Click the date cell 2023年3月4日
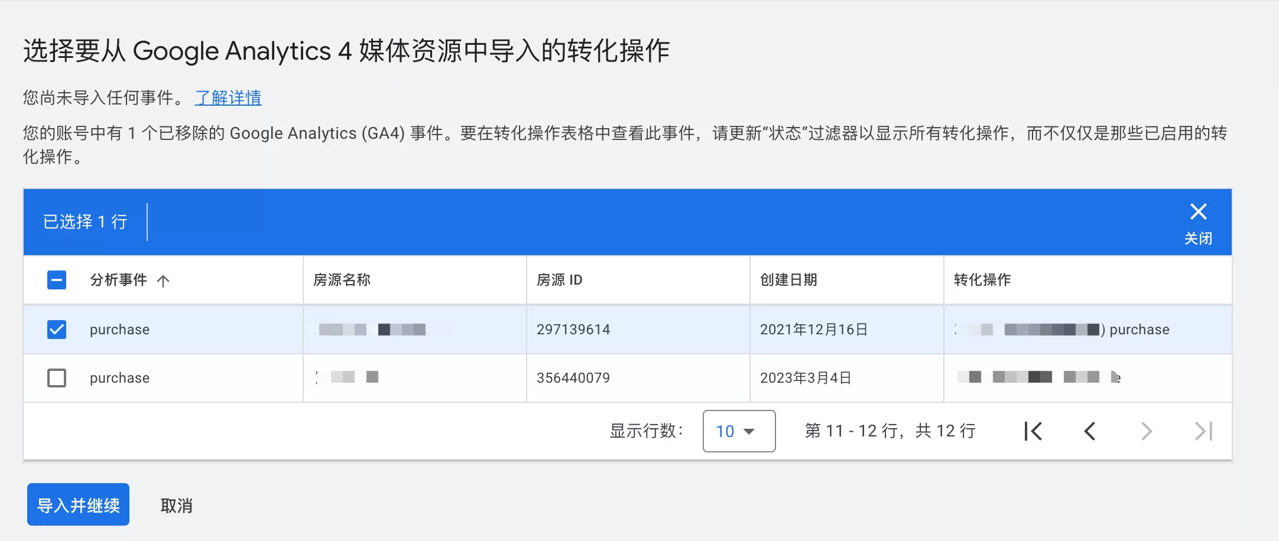 click(x=805, y=378)
